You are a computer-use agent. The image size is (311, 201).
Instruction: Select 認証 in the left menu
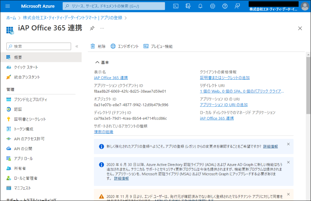coord(18,109)
